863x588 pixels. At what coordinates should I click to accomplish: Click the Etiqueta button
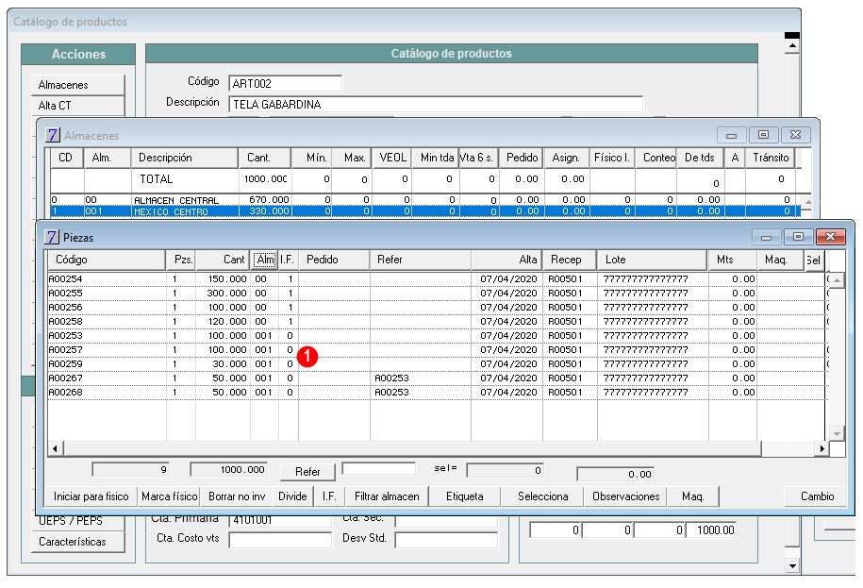point(465,496)
